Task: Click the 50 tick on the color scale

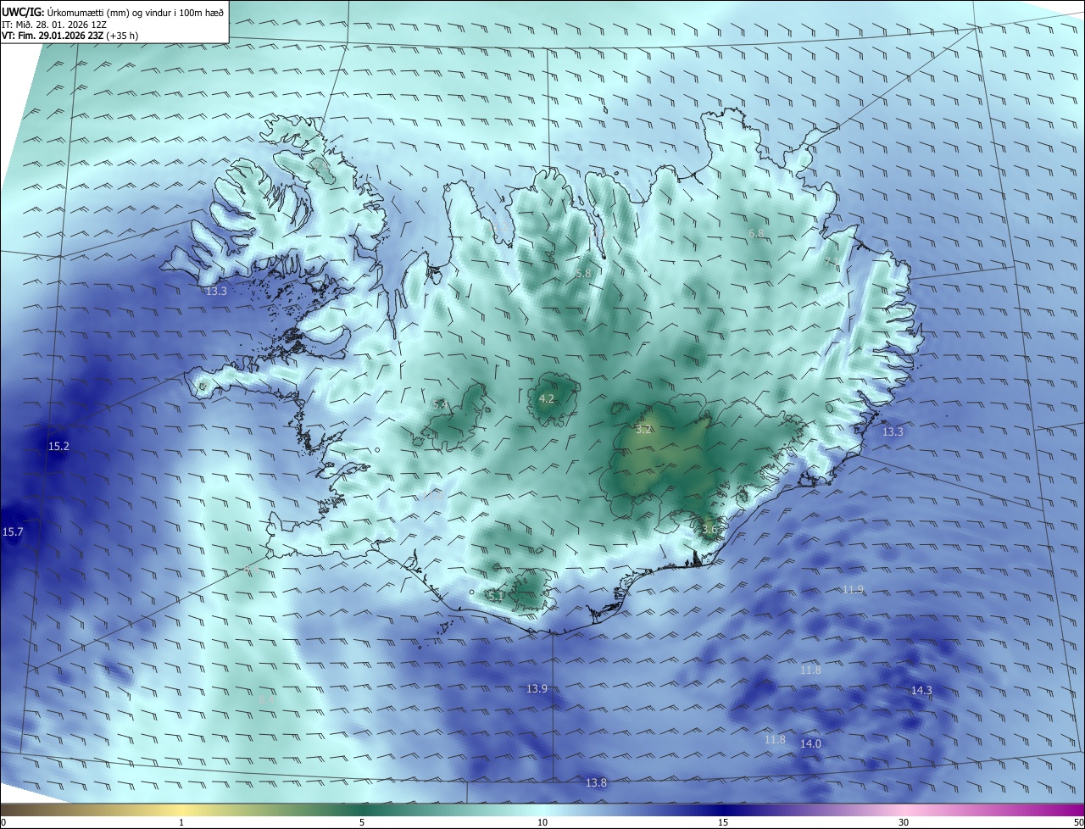Action: point(1078,822)
